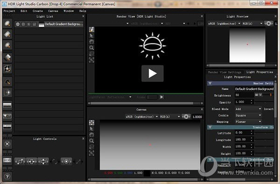The height and width of the screenshot is (184, 280).
Task: Close the Render View panel
Action: coord(202,16)
